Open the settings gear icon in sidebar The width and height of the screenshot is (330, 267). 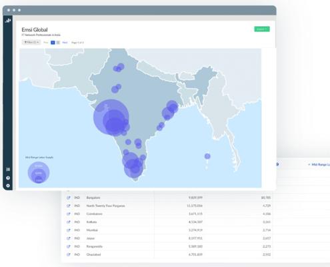pyautogui.click(x=8, y=186)
